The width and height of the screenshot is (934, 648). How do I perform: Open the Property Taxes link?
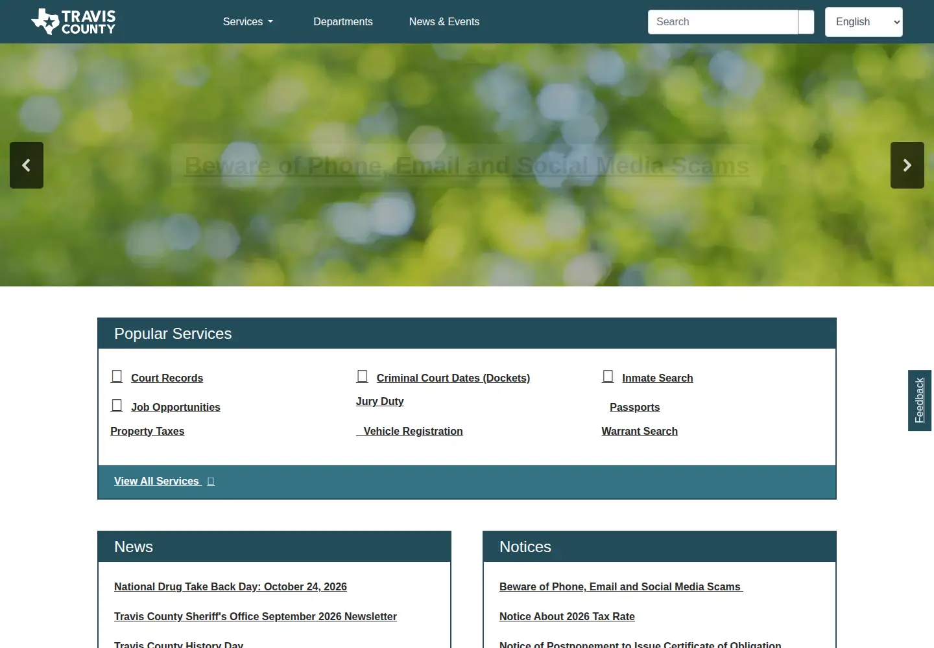click(x=147, y=431)
